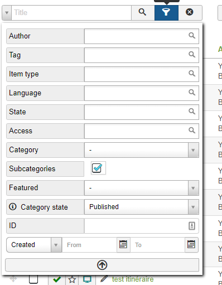
Task: Click the Author filter input field
Action: 142,36
